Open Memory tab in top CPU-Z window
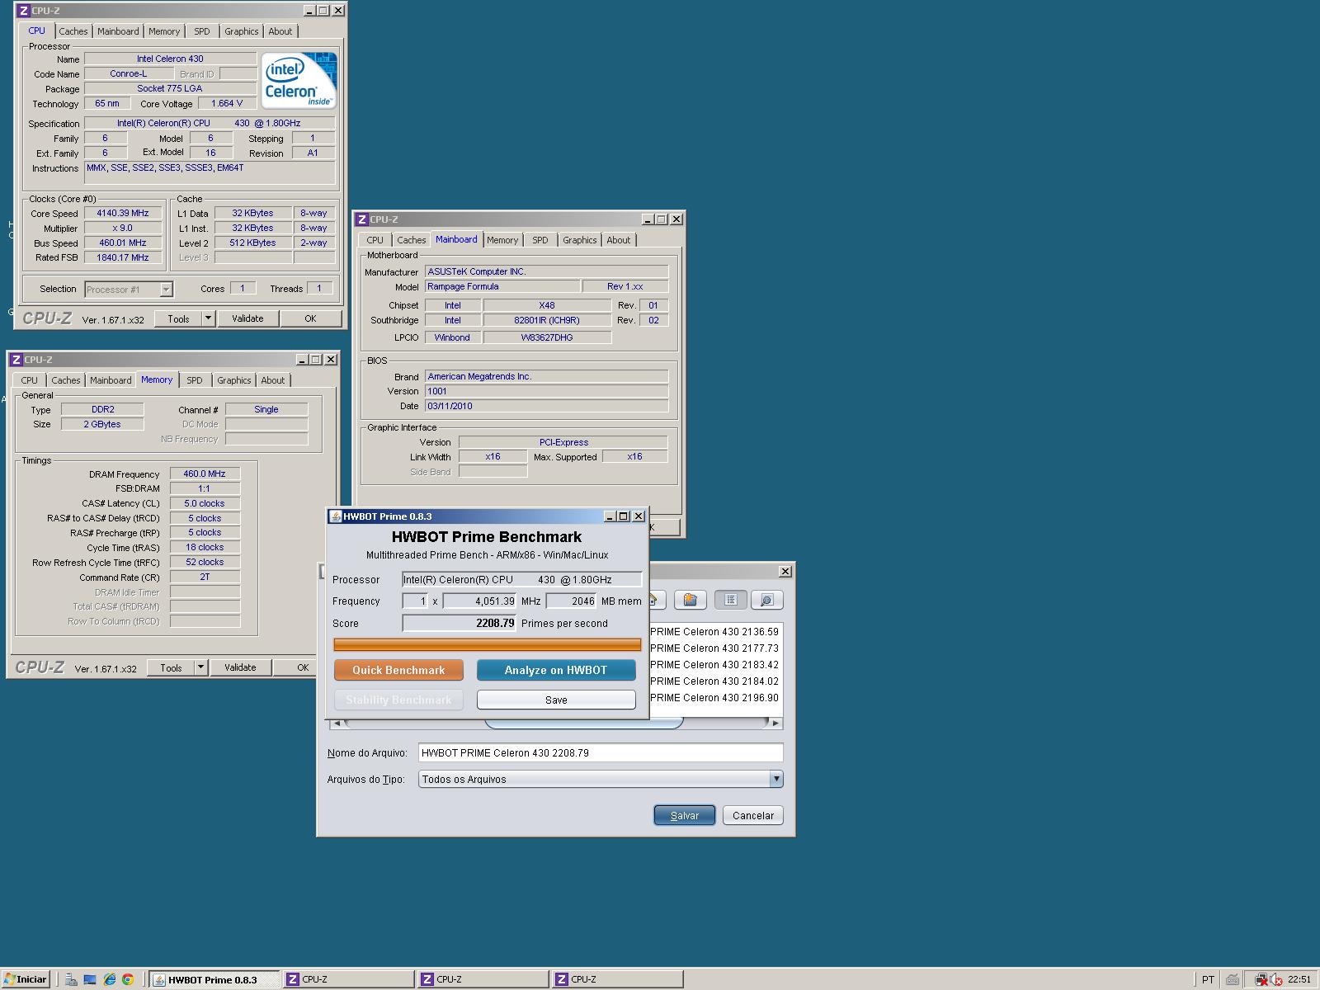This screenshot has height=990, width=1320. (x=164, y=31)
